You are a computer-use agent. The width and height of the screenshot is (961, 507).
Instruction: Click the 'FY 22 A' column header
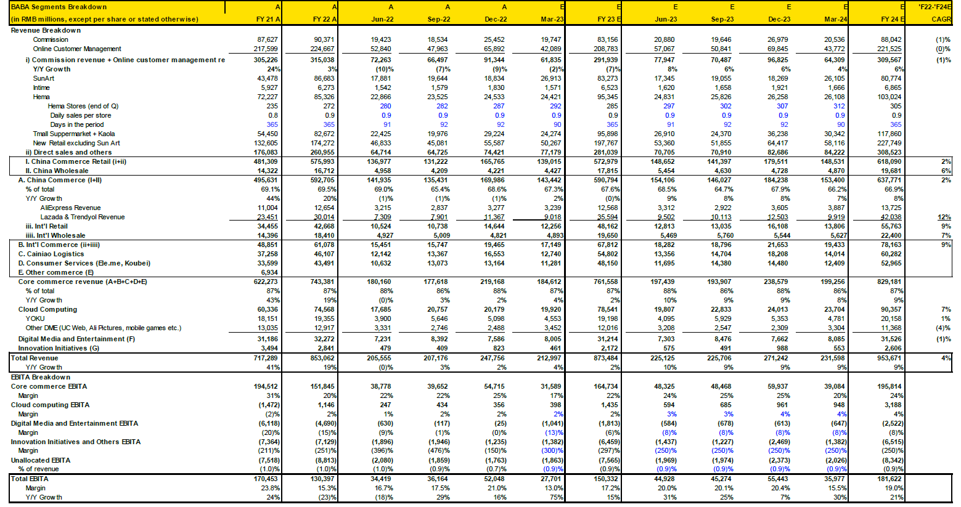point(325,19)
